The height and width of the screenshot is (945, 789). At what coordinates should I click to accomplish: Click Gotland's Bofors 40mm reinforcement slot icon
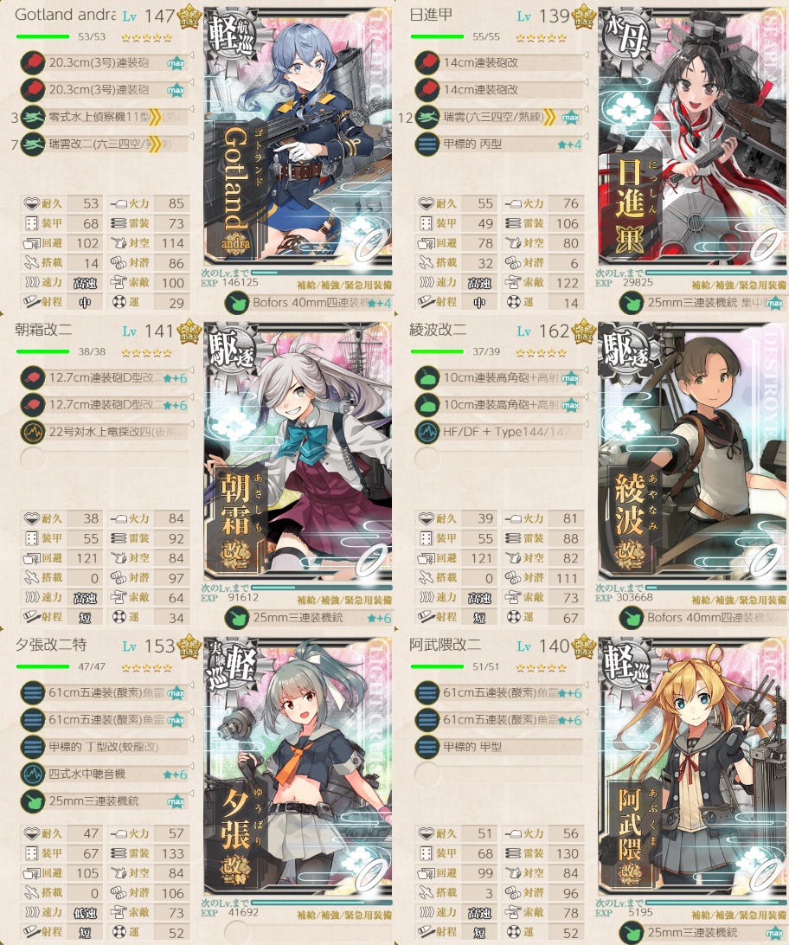click(237, 303)
